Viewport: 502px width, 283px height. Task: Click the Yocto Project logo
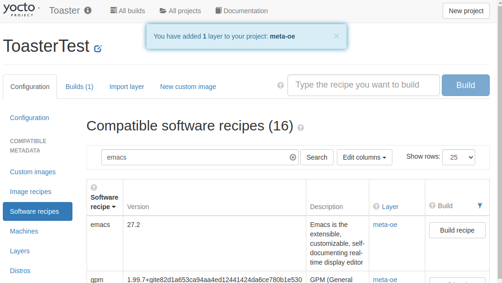(21, 10)
